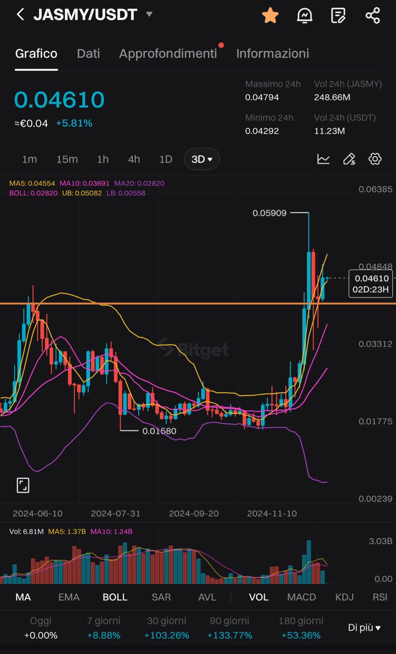Tap the 0.01580 low price marker
Viewport: 396px width, 654px height.
coord(160,431)
